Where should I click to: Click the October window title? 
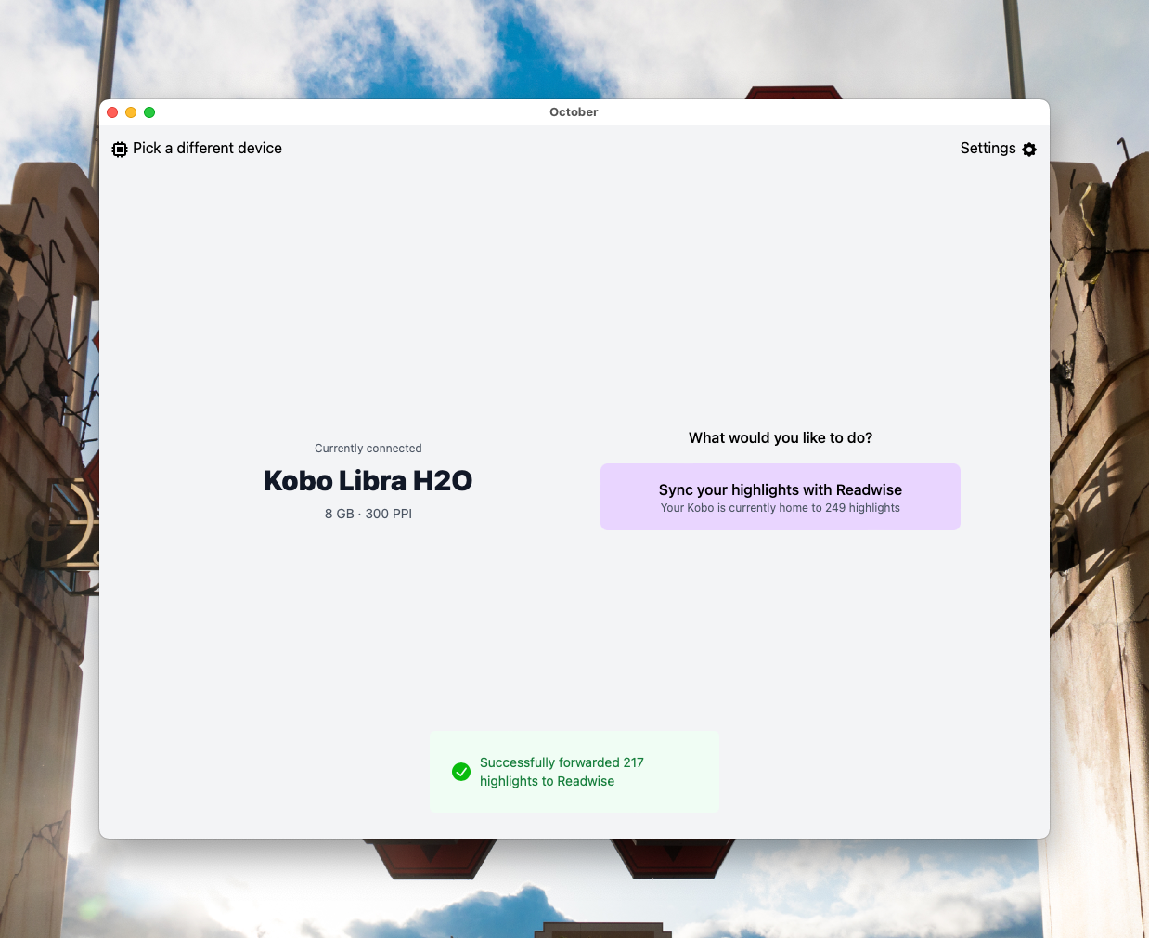click(574, 112)
